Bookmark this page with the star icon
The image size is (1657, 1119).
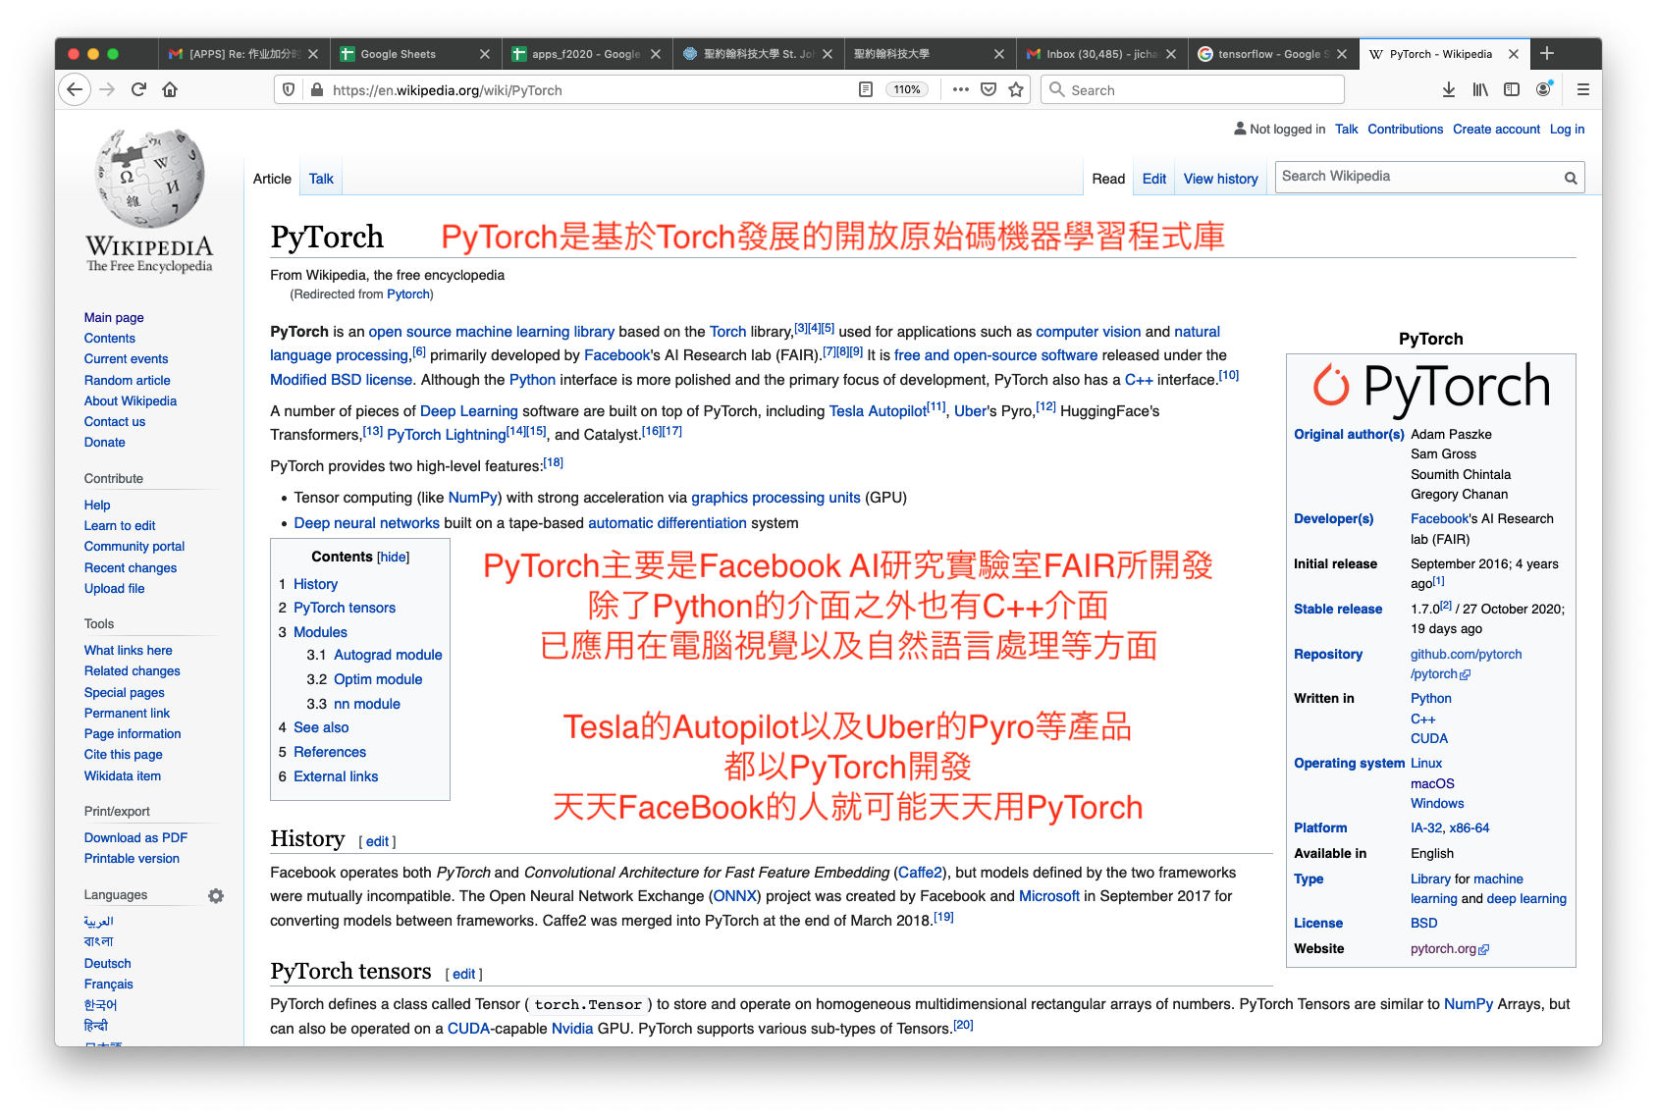[1016, 89]
